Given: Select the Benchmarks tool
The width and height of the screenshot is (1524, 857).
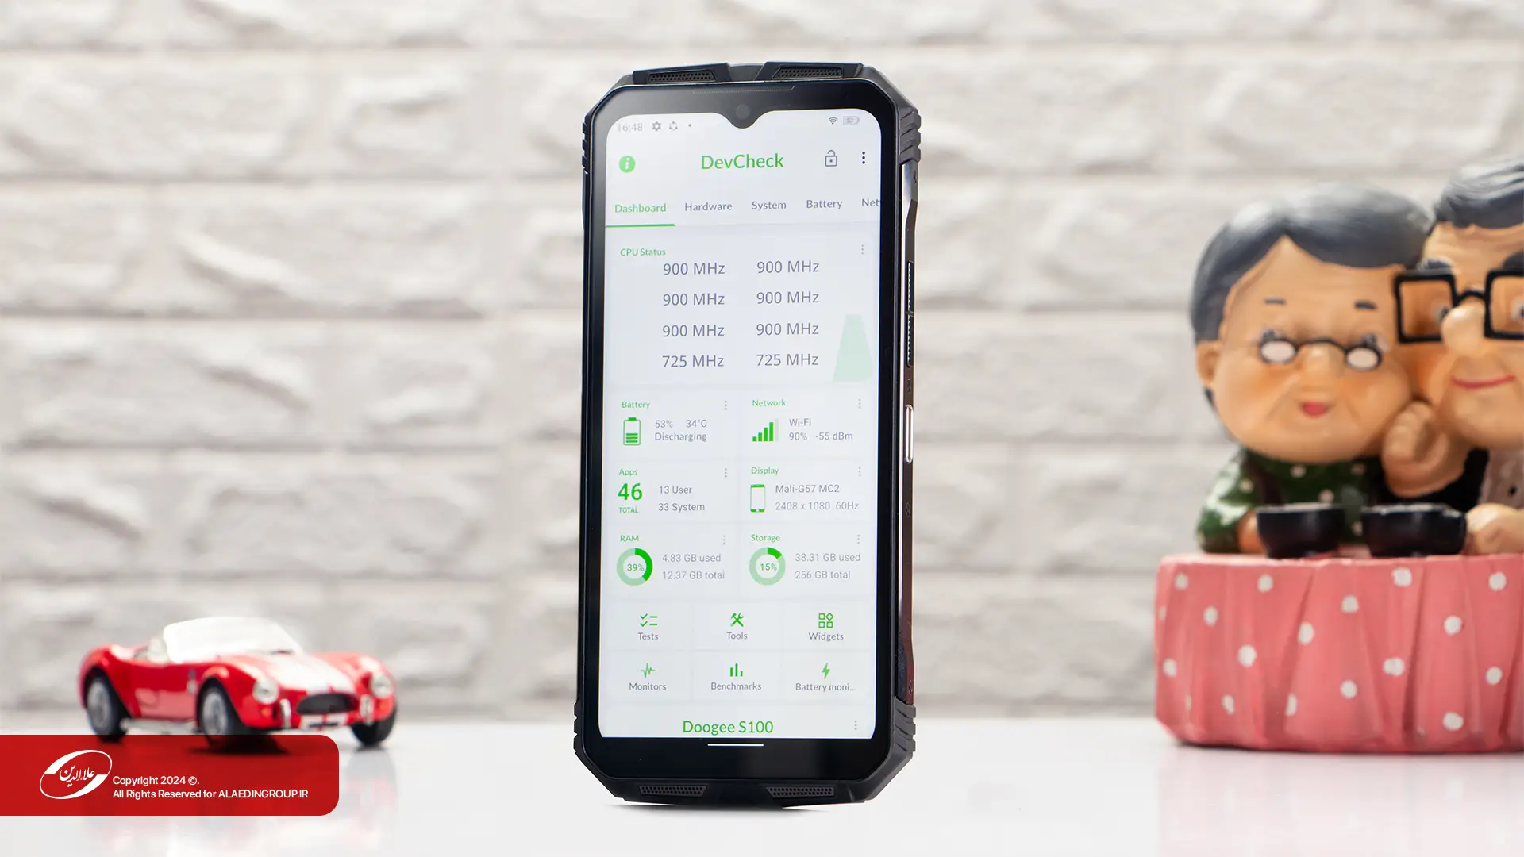Looking at the screenshot, I should tap(736, 675).
